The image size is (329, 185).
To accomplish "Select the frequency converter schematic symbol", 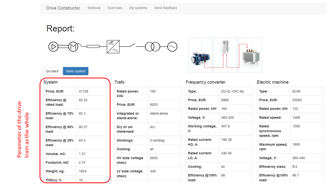I will (113, 47).
